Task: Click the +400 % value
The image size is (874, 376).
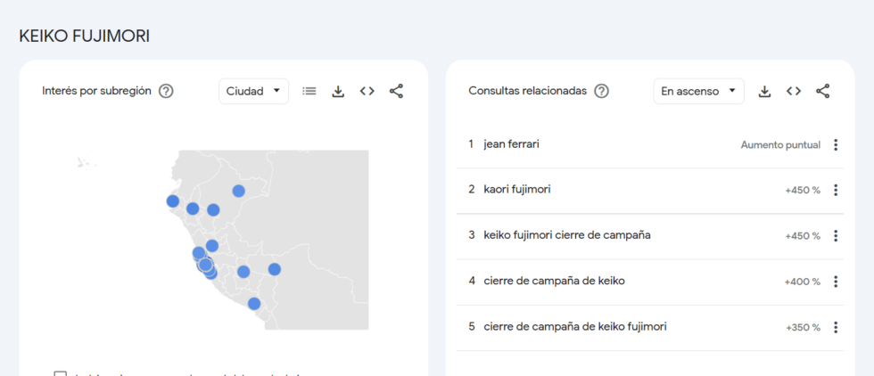Action: tap(802, 282)
